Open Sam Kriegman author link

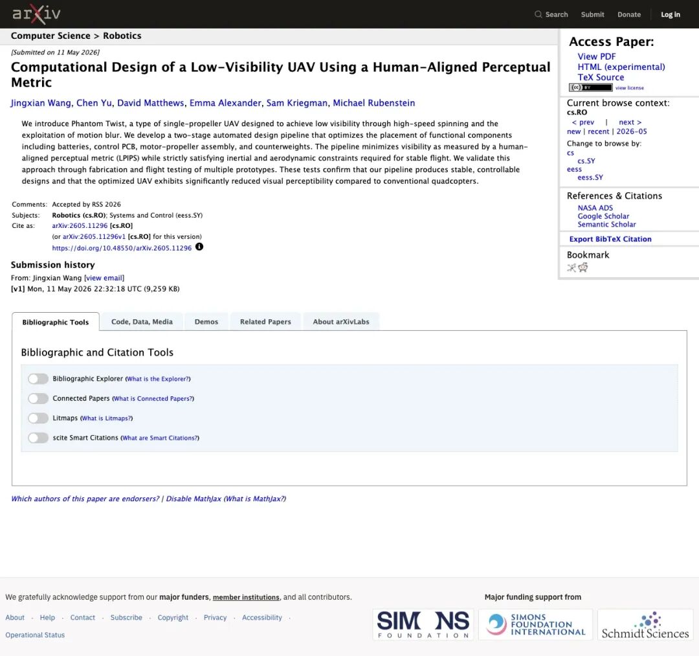pyautogui.click(x=296, y=103)
